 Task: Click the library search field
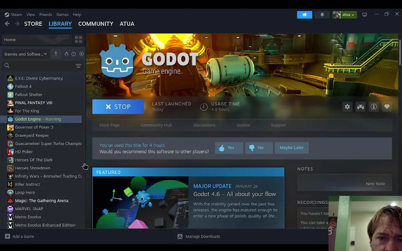click(42, 66)
